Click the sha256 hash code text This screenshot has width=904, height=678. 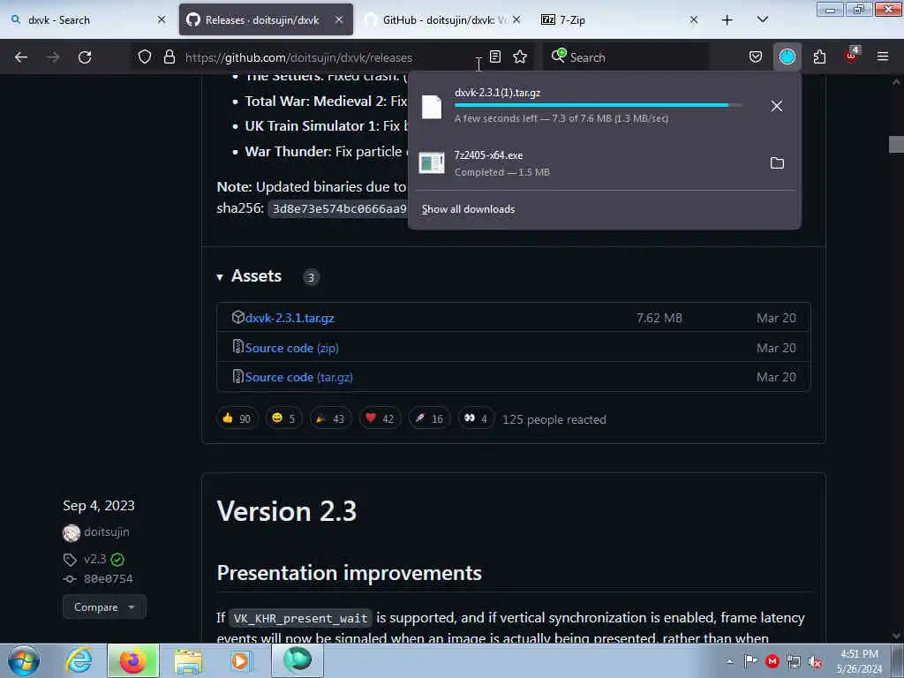point(340,208)
